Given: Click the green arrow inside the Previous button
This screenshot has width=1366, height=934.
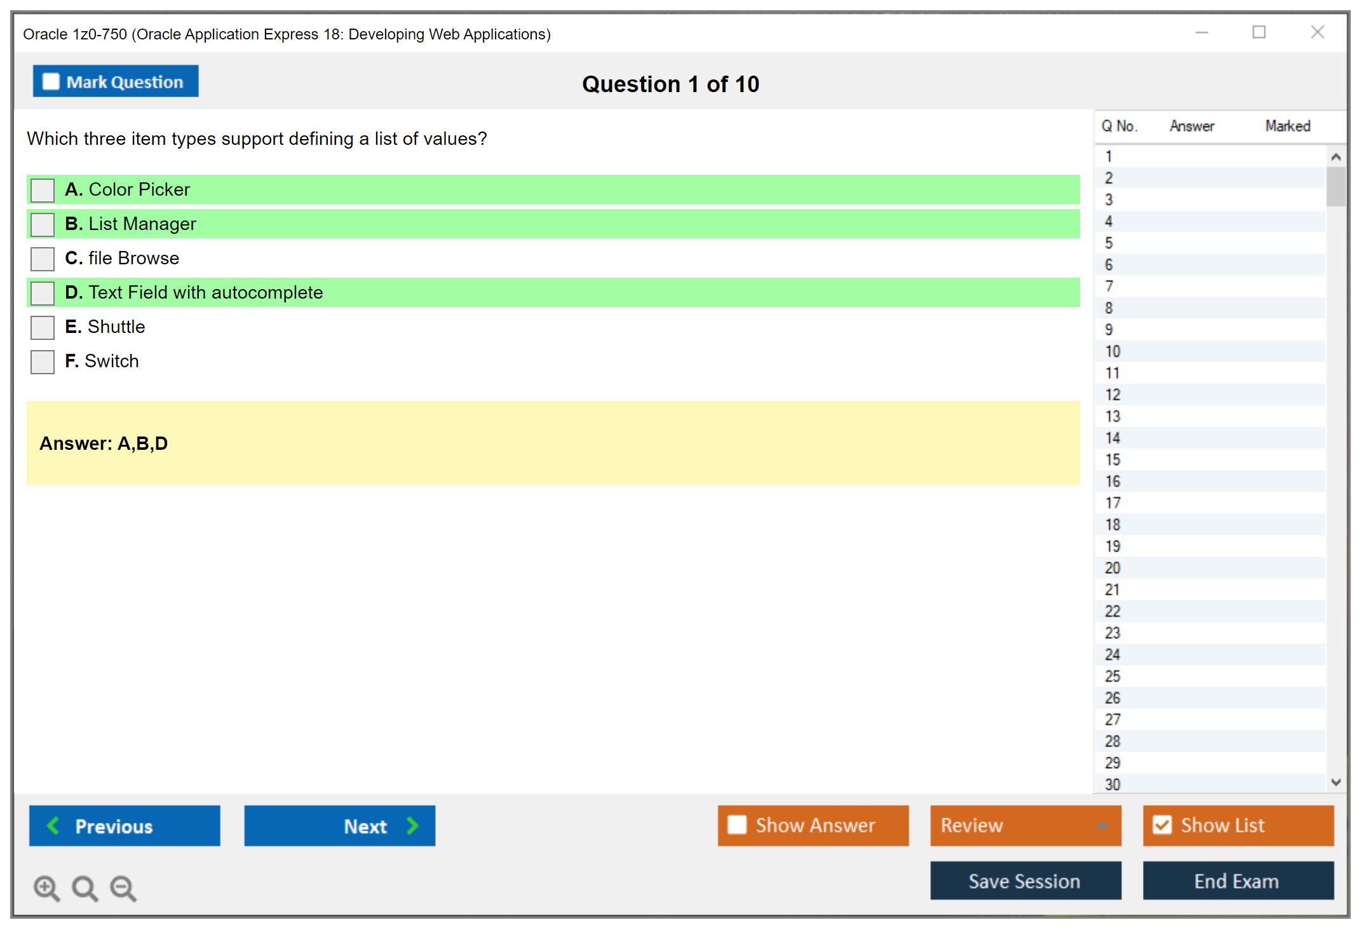Looking at the screenshot, I should point(53,825).
